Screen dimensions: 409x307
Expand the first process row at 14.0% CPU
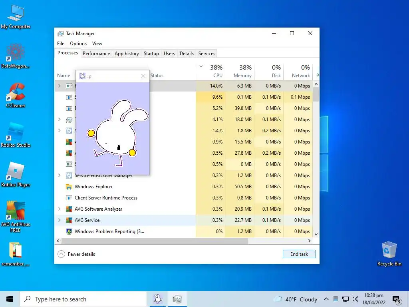click(x=60, y=86)
